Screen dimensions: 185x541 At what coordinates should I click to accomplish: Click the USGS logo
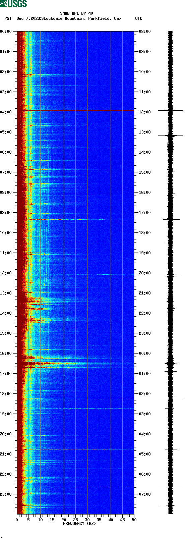coord(13,4)
